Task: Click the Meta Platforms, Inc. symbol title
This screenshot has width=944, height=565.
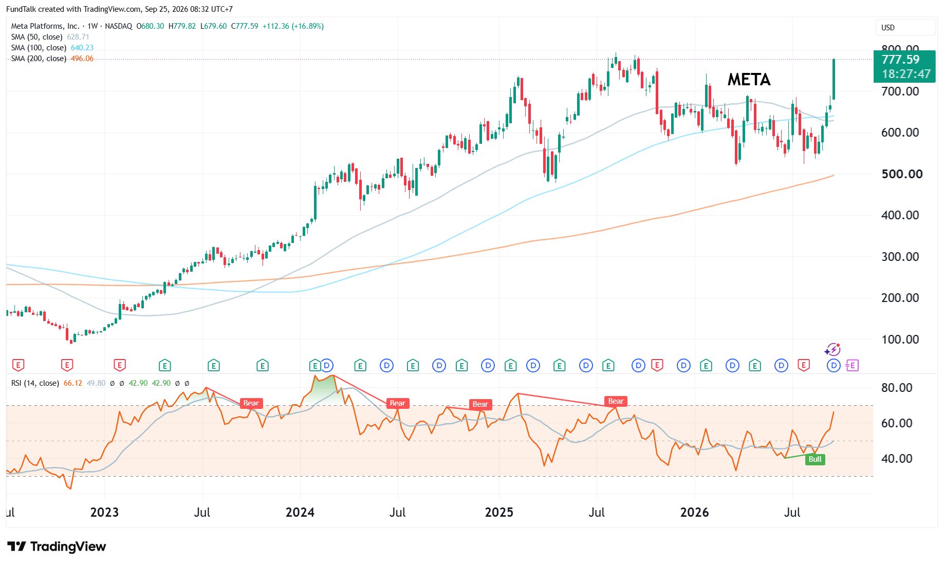Action: tap(45, 26)
